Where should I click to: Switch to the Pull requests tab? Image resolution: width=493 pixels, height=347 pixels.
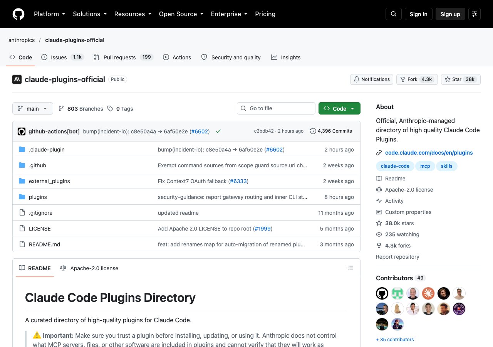click(x=123, y=57)
